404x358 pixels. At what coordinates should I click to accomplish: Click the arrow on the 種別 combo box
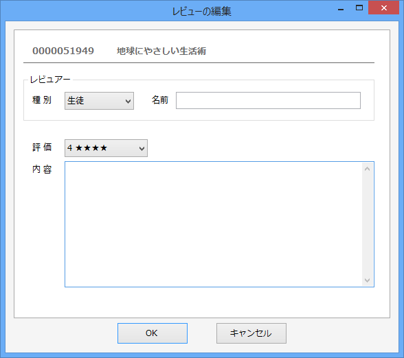click(x=128, y=101)
